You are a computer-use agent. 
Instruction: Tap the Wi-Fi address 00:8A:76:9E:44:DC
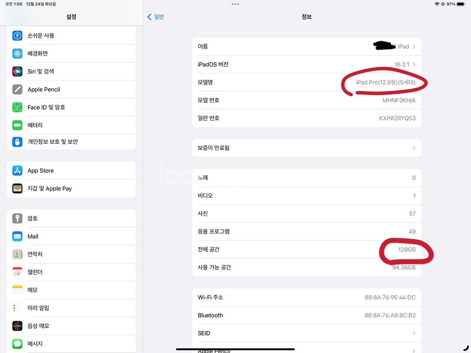(x=390, y=297)
